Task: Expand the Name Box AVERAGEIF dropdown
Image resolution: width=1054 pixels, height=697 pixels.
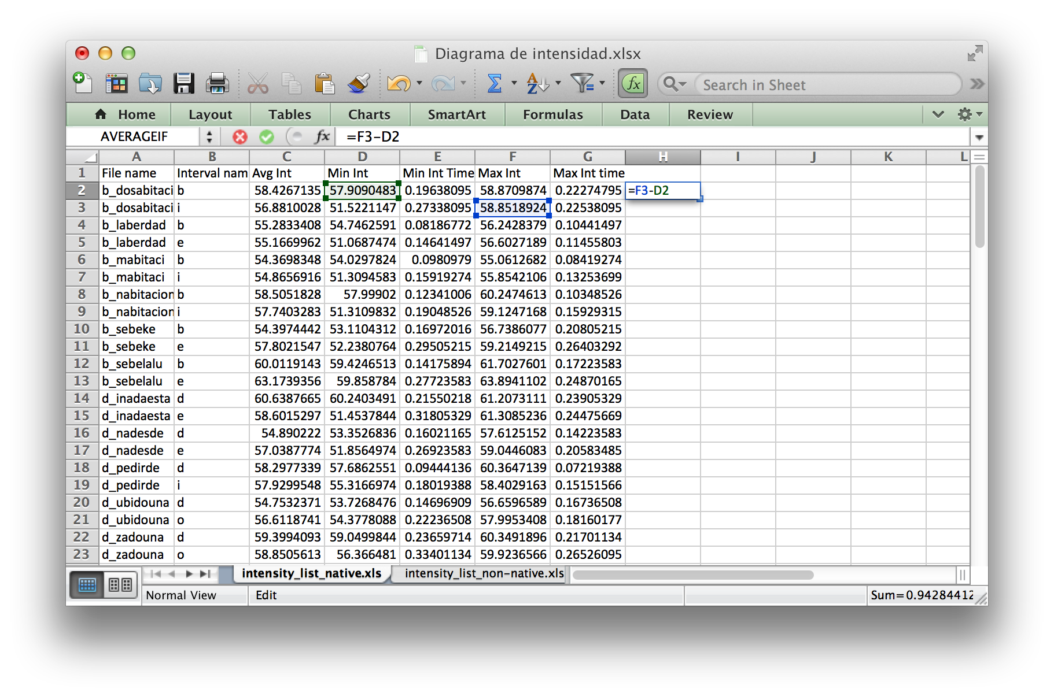Action: [x=209, y=137]
